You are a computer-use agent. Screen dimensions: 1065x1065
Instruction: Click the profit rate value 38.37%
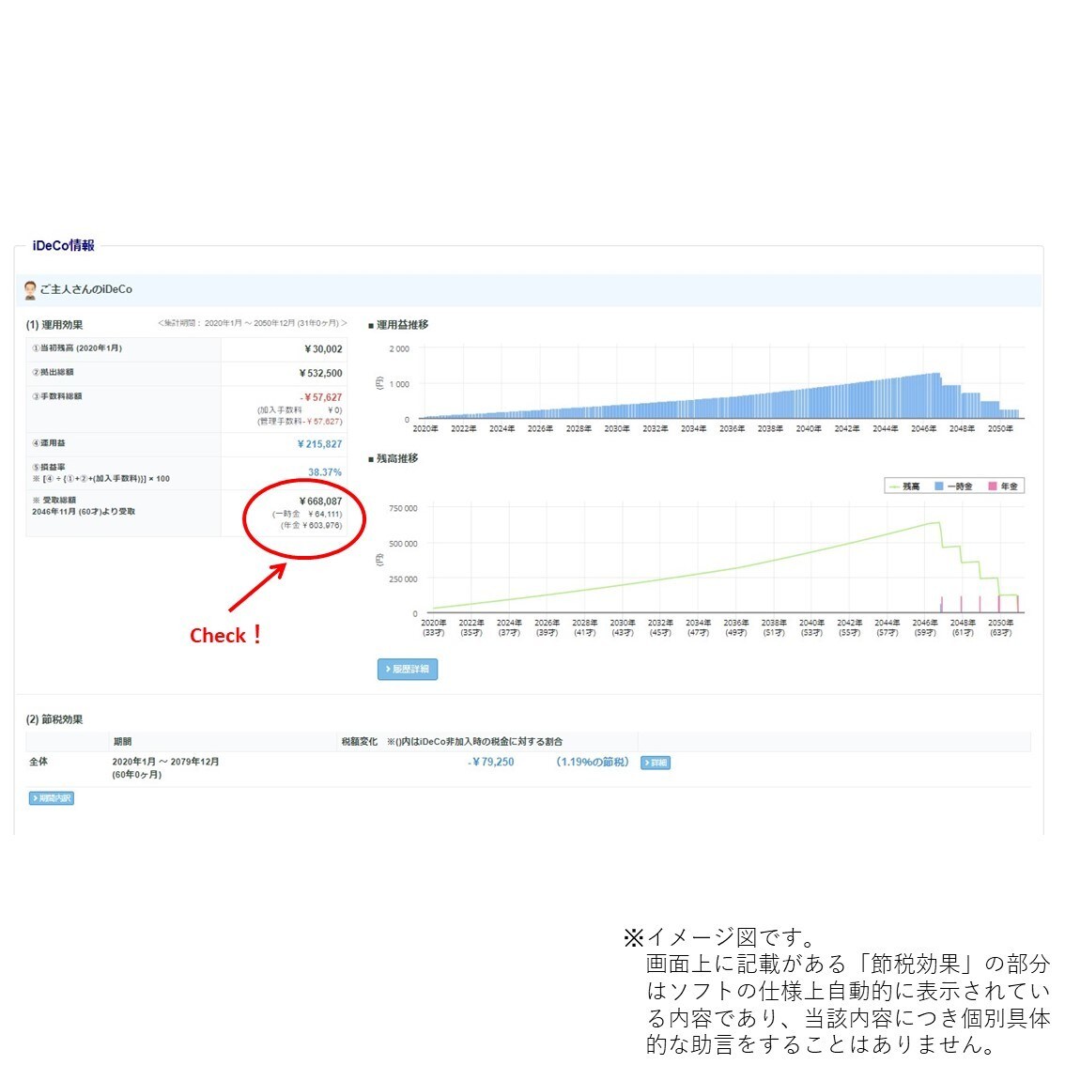[325, 472]
